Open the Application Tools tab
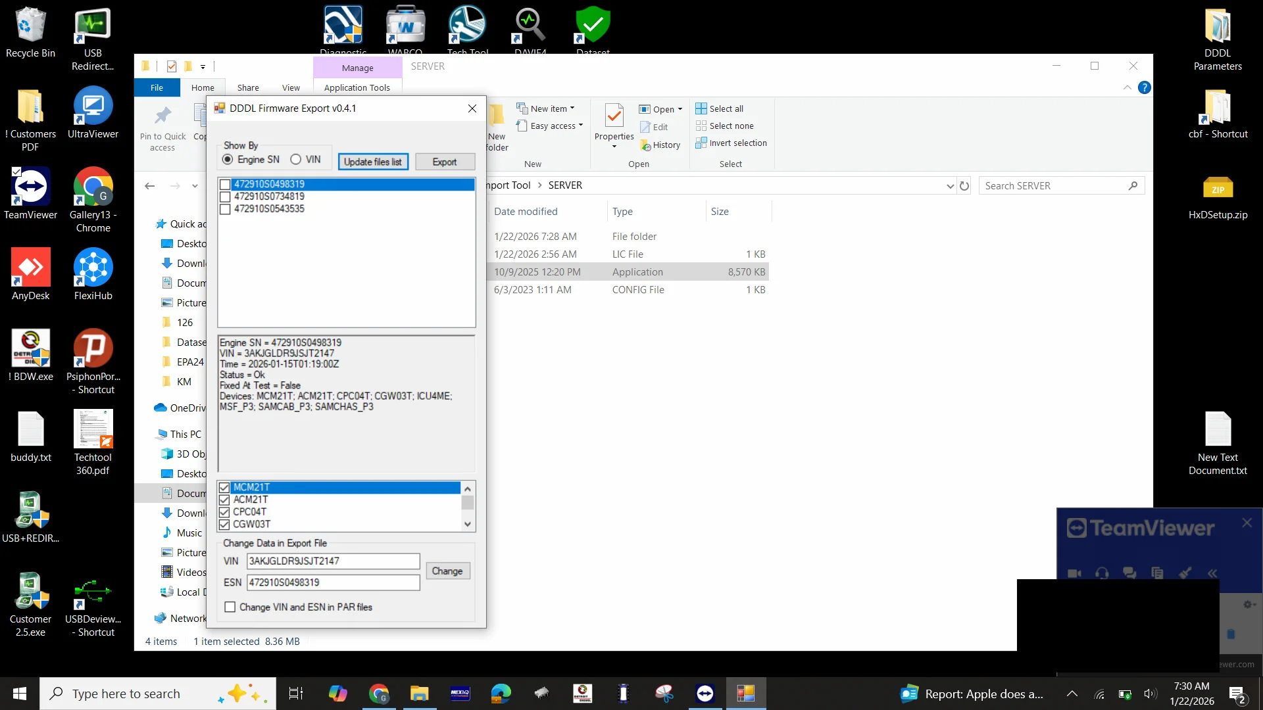 357,87
